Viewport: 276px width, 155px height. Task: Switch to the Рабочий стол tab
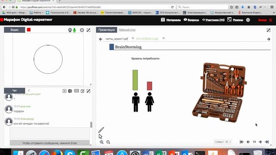click(127, 30)
